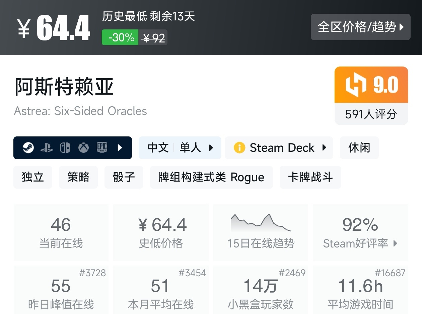Expand the platforms list arrow

pyautogui.click(x=120, y=147)
